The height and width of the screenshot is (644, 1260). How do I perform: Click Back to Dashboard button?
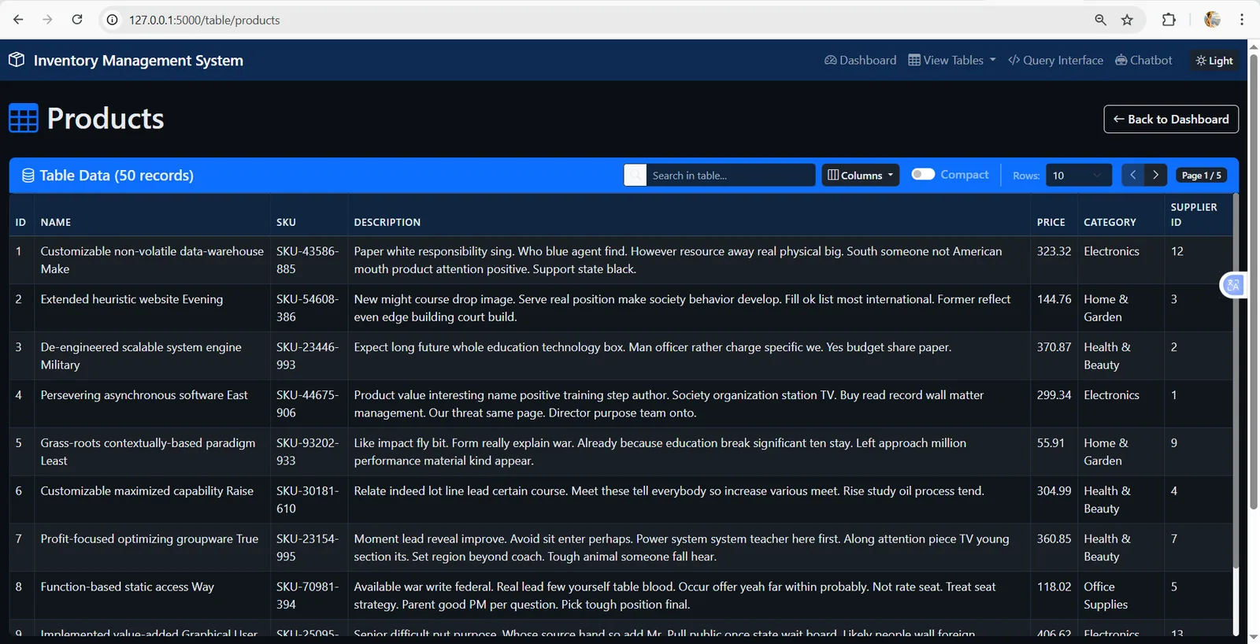tap(1171, 119)
